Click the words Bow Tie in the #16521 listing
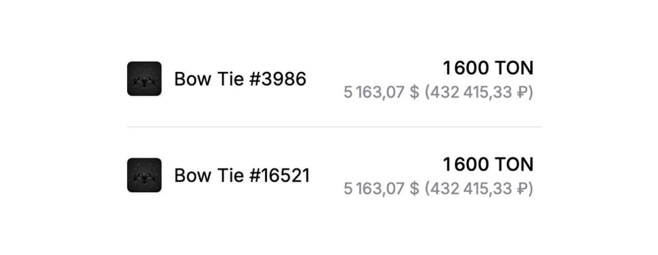 pos(208,175)
